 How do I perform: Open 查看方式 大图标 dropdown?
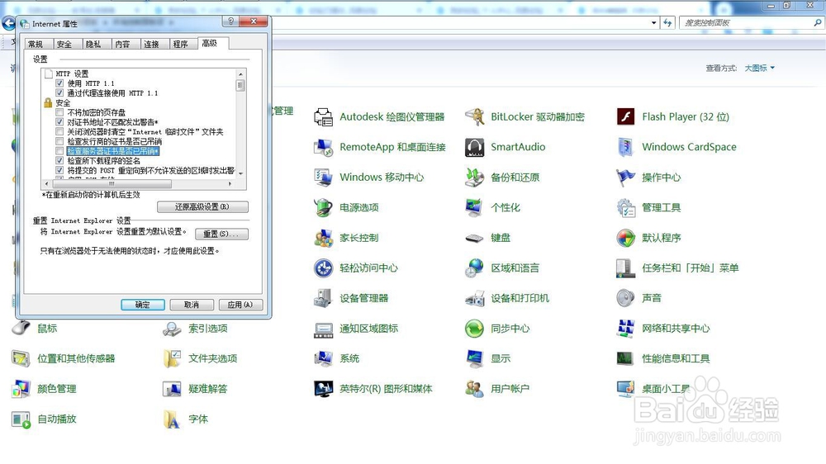[759, 68]
